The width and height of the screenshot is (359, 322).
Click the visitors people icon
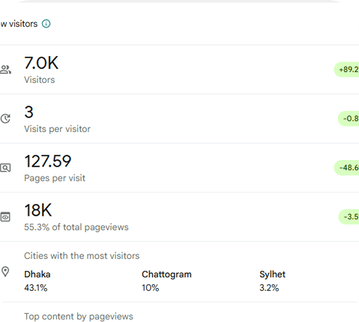point(5,70)
